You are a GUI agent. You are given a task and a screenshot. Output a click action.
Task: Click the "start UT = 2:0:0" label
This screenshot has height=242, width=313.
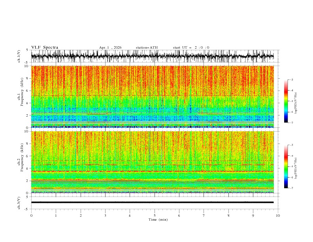[x=191, y=47]
